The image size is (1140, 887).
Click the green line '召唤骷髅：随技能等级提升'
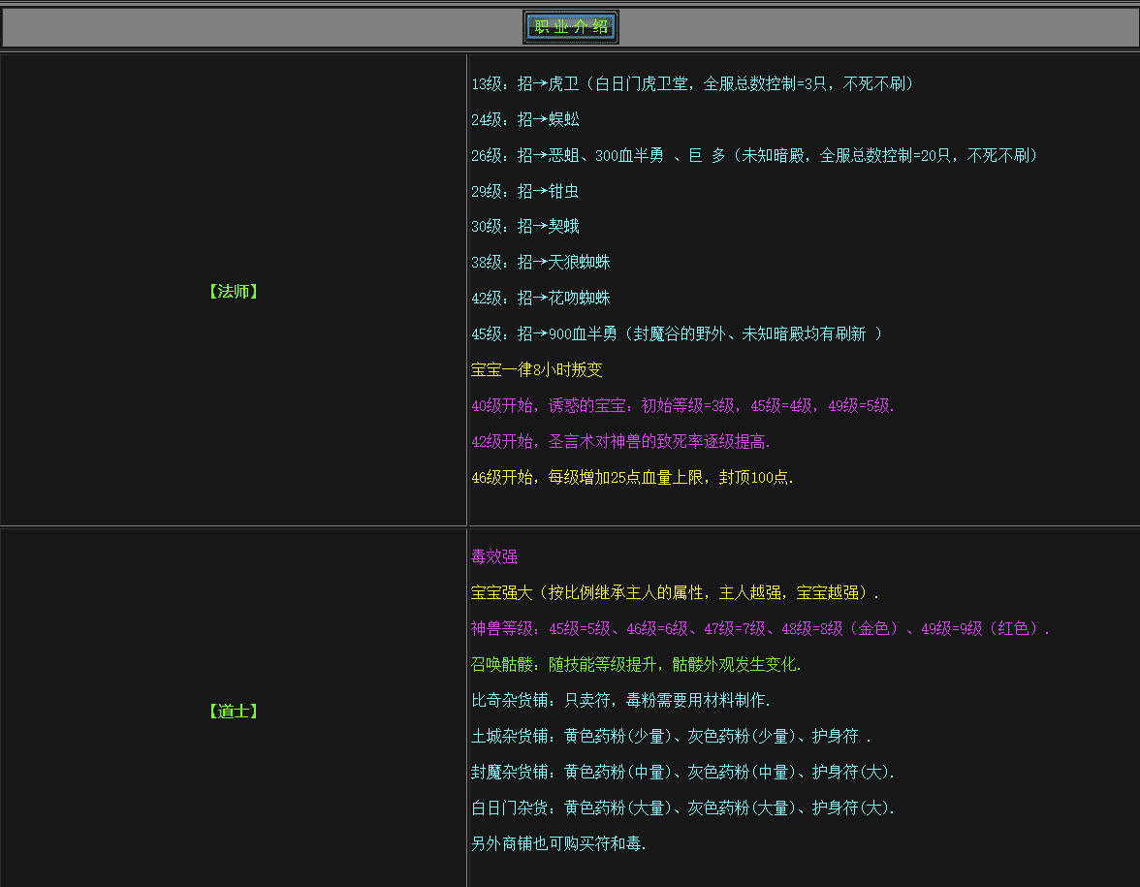[x=636, y=665]
